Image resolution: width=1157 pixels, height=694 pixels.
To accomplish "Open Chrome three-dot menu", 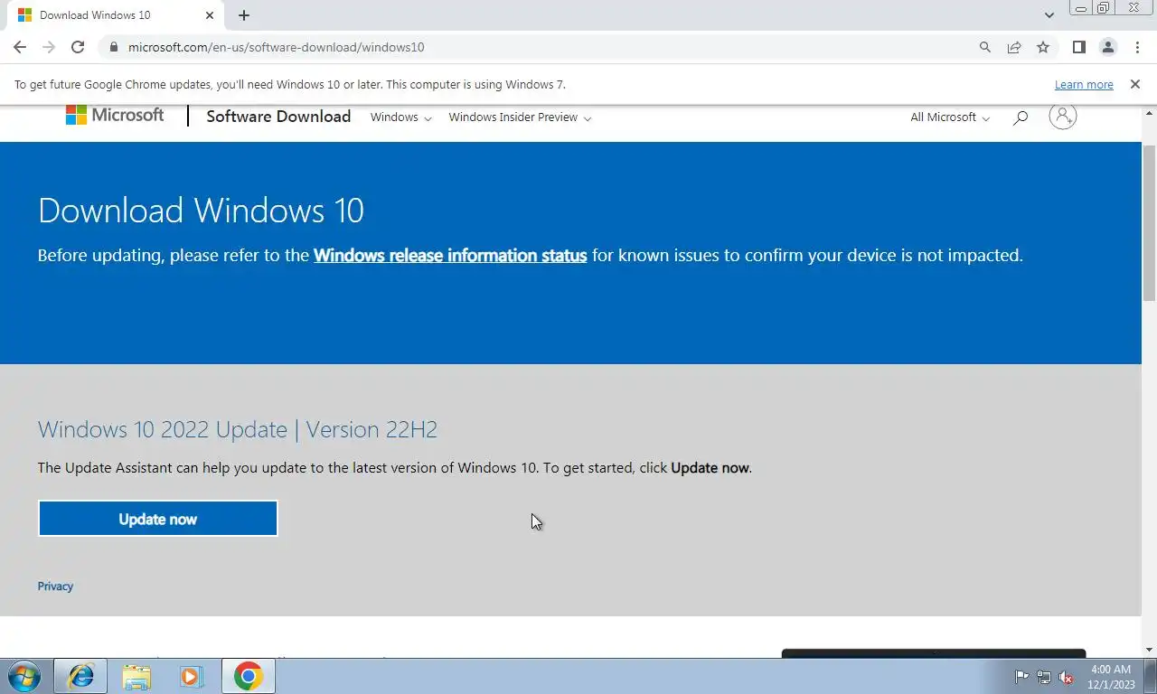I will click(x=1137, y=47).
